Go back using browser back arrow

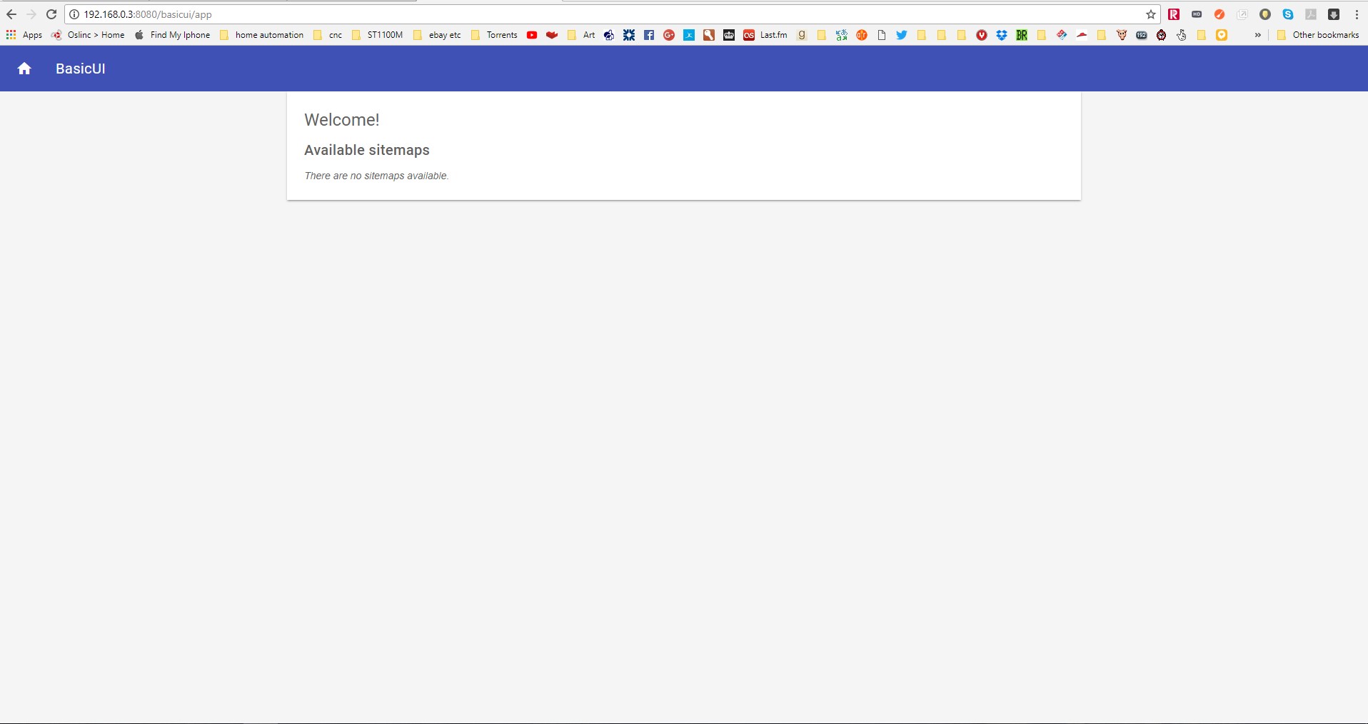click(11, 14)
